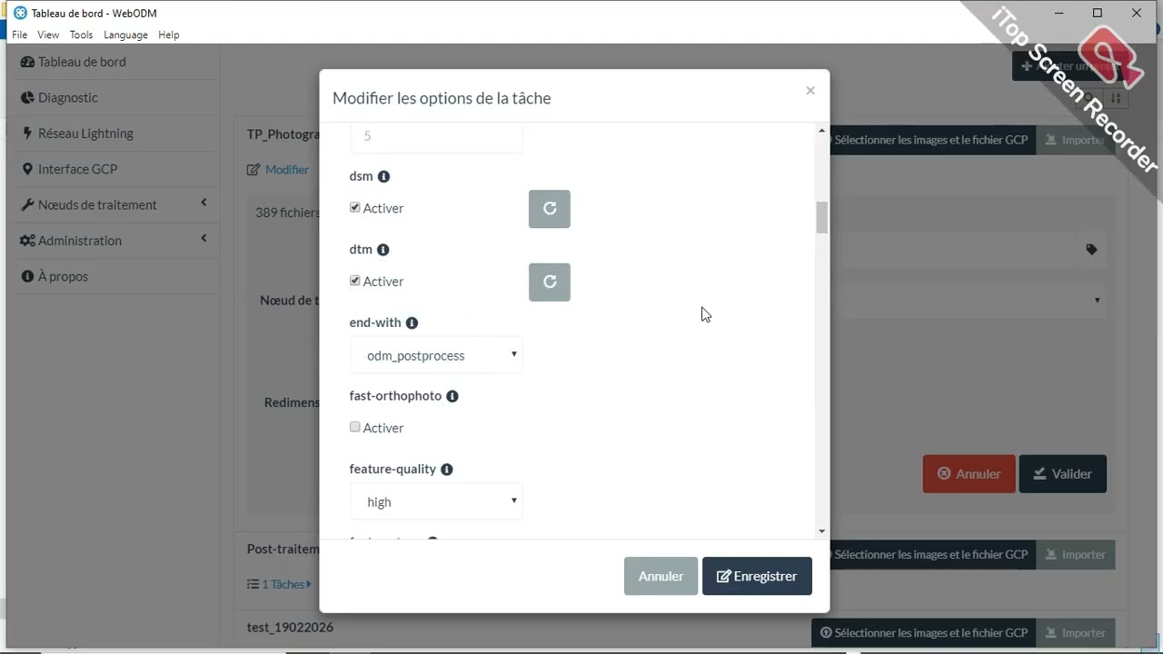Image resolution: width=1163 pixels, height=654 pixels.
Task: Click the Modifier link under TP_Photogra project
Action: pos(287,170)
